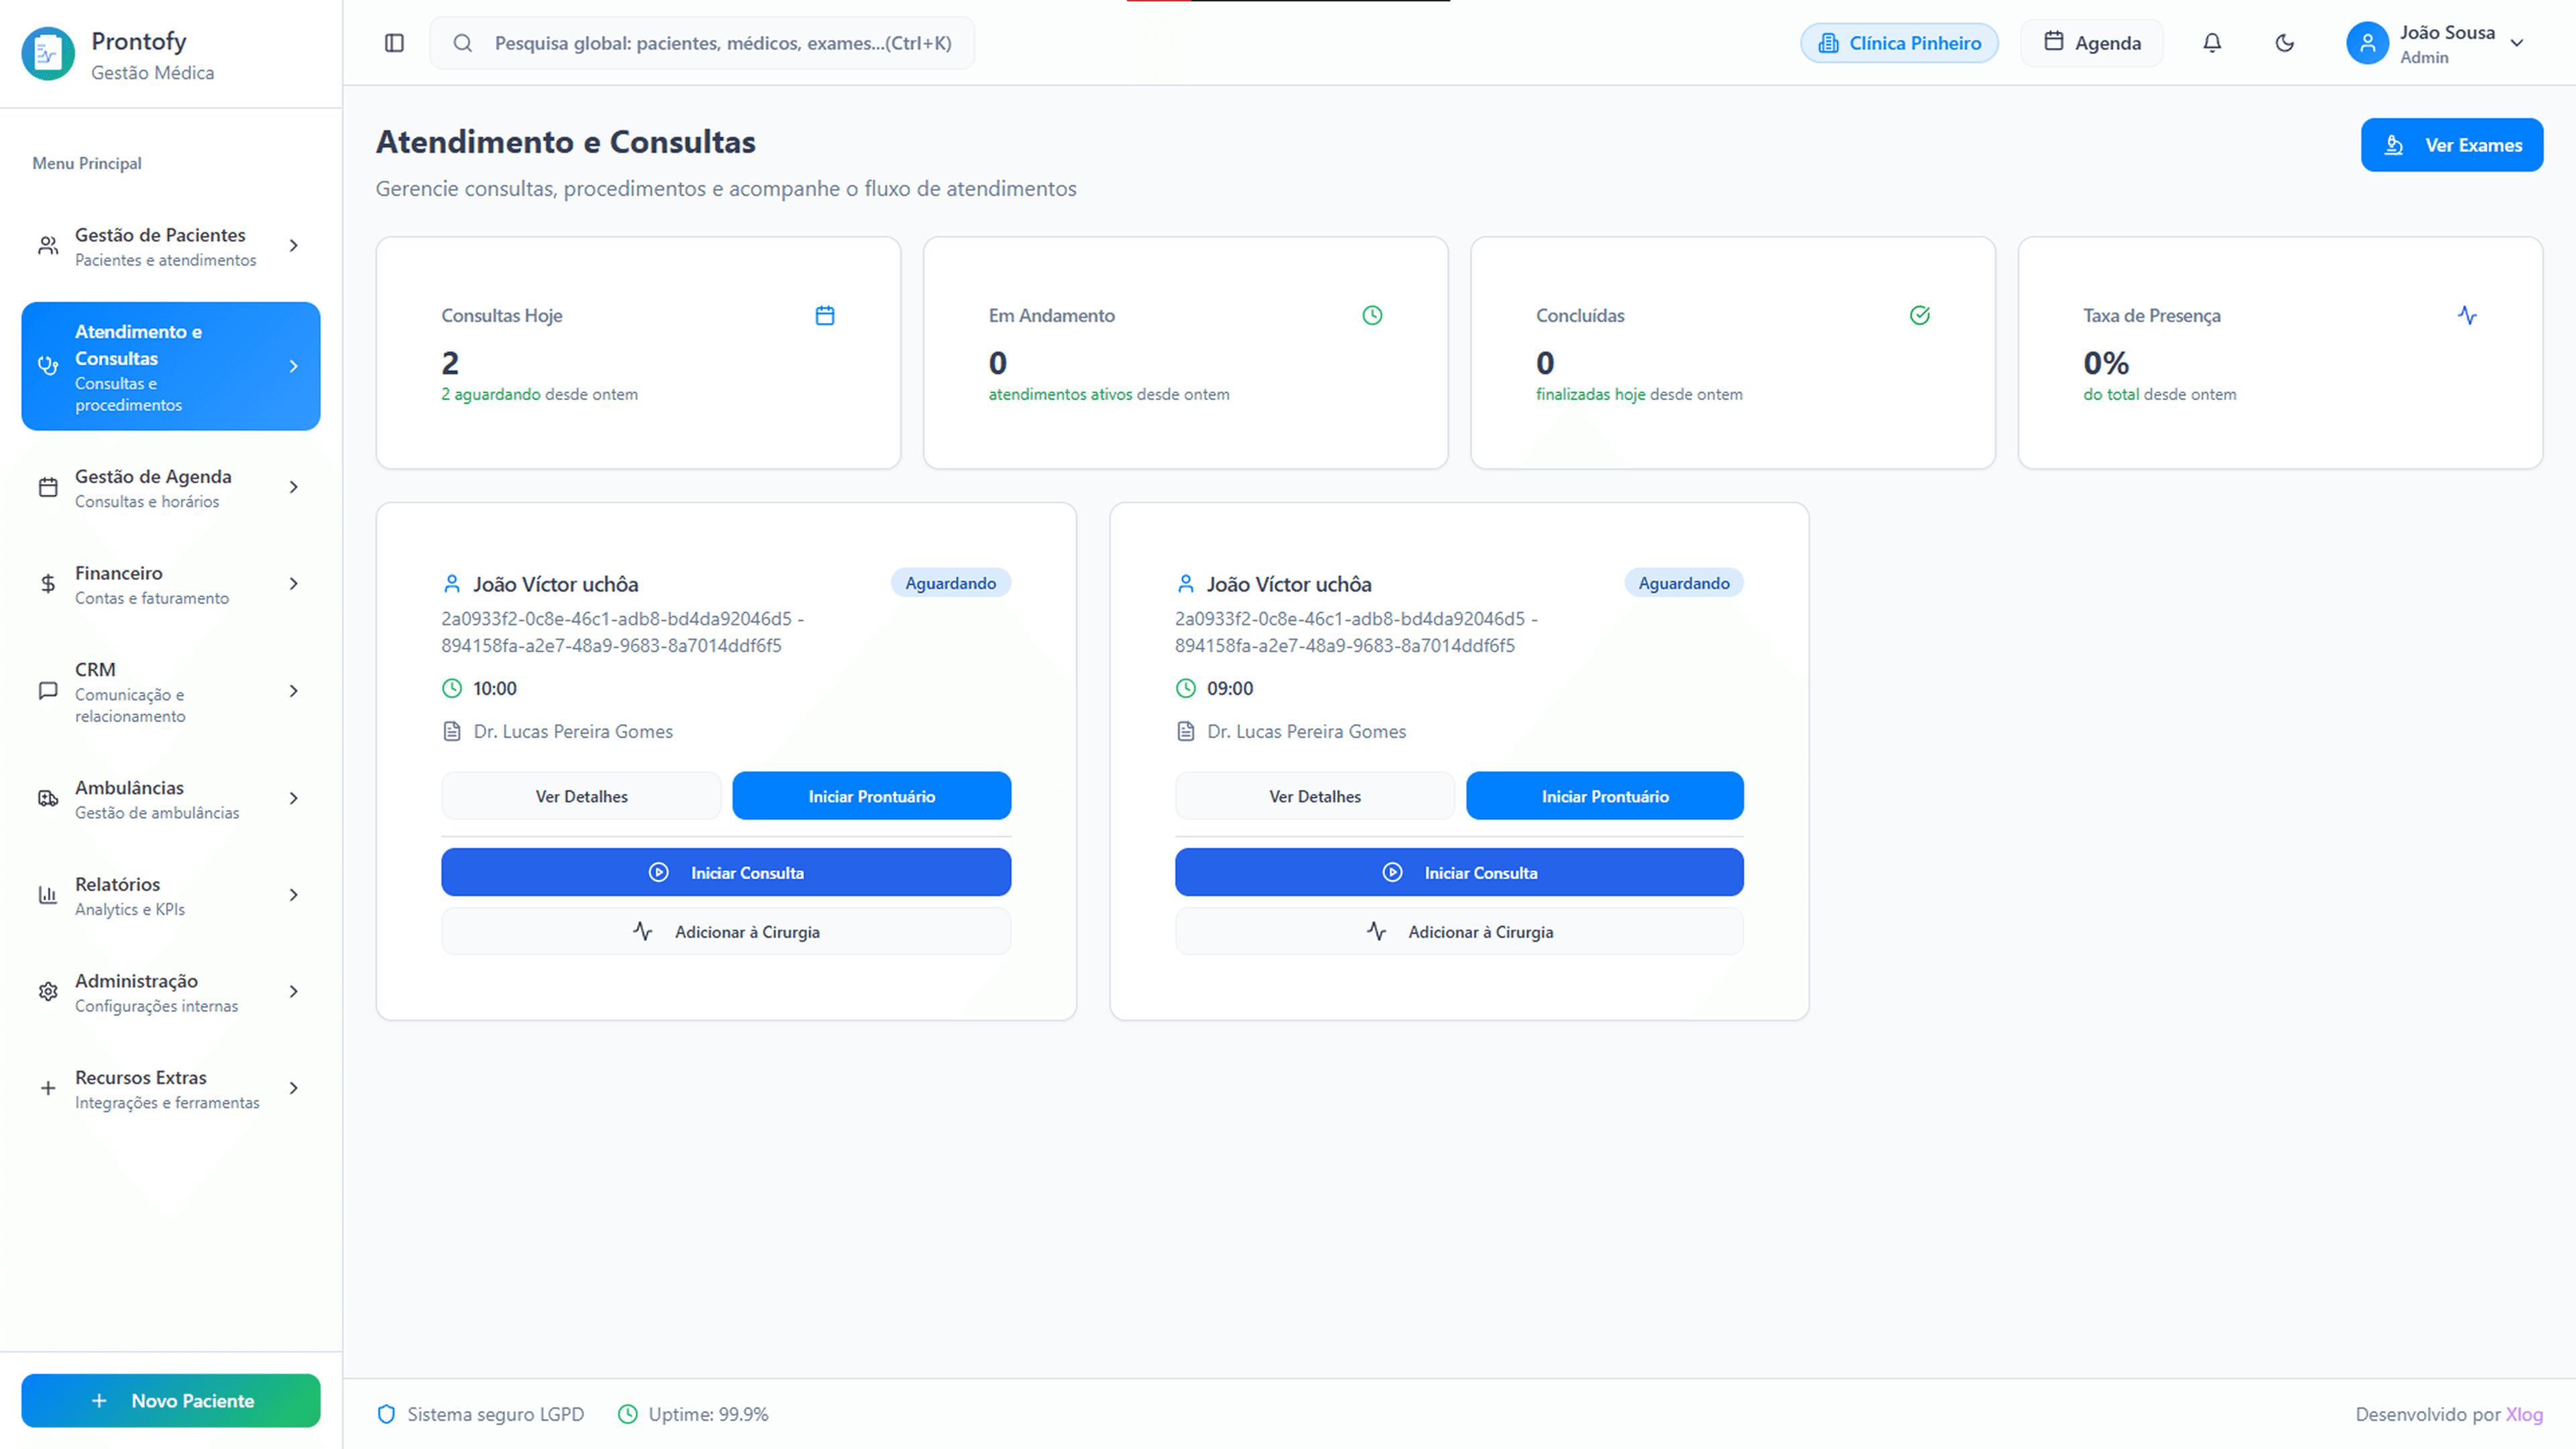Click the check icon in Concluídas card

coord(1919,316)
